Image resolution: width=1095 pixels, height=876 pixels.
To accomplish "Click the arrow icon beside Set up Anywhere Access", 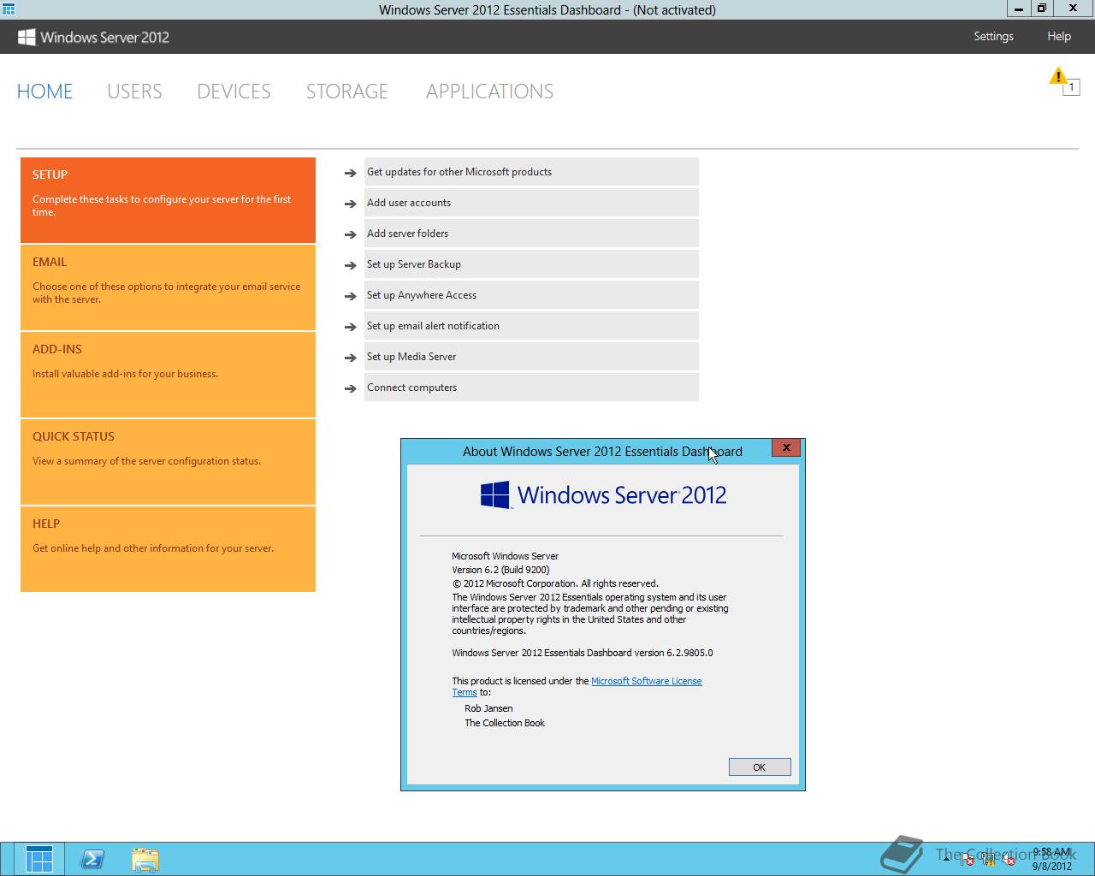I will pyautogui.click(x=350, y=296).
